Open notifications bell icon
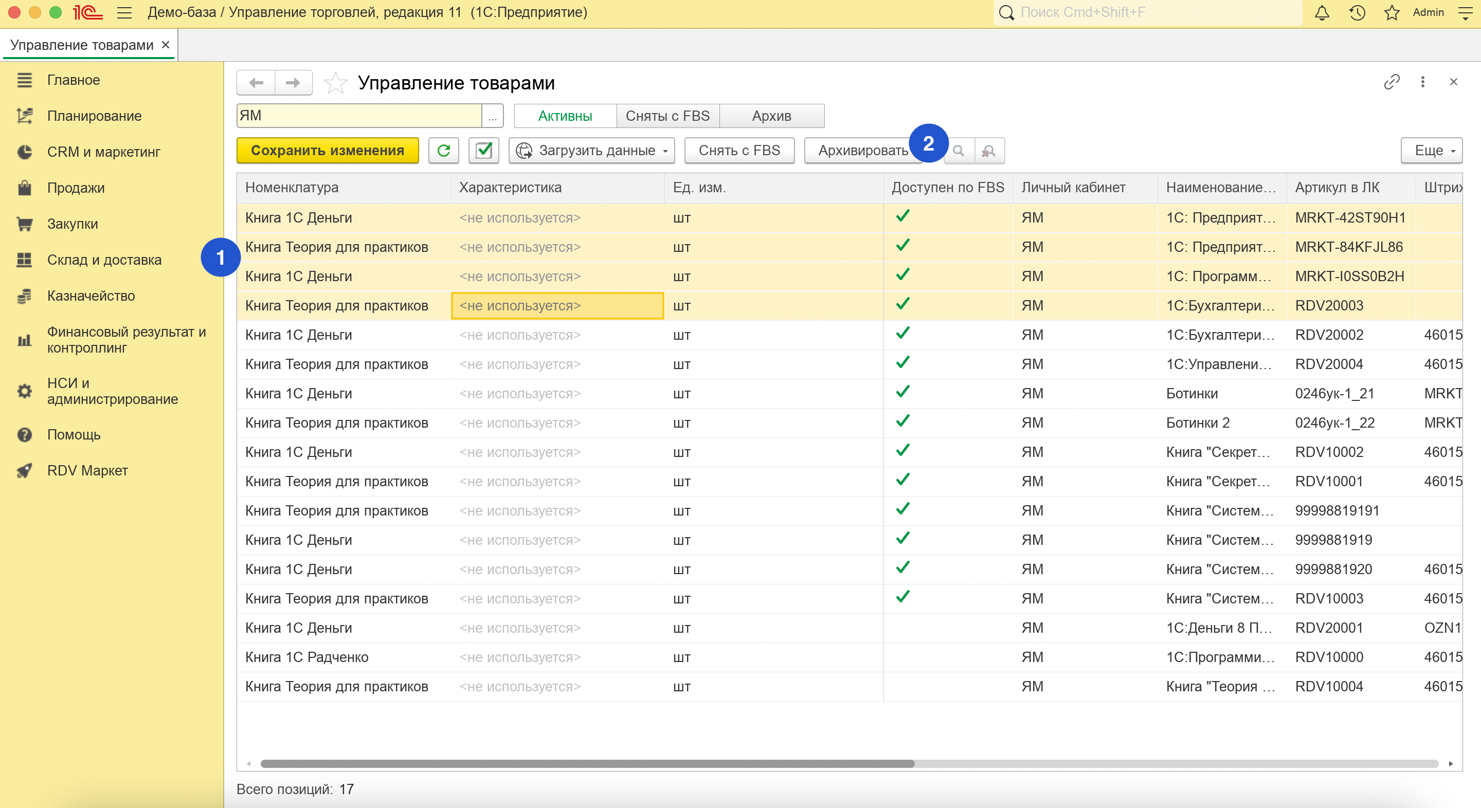Screen dimensions: 1481x808 pos(1322,13)
